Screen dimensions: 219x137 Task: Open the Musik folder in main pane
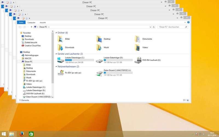pyautogui.click(x=99, y=47)
